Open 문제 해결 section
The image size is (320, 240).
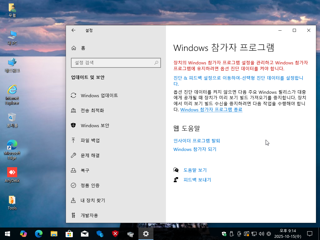[x=116, y=156]
